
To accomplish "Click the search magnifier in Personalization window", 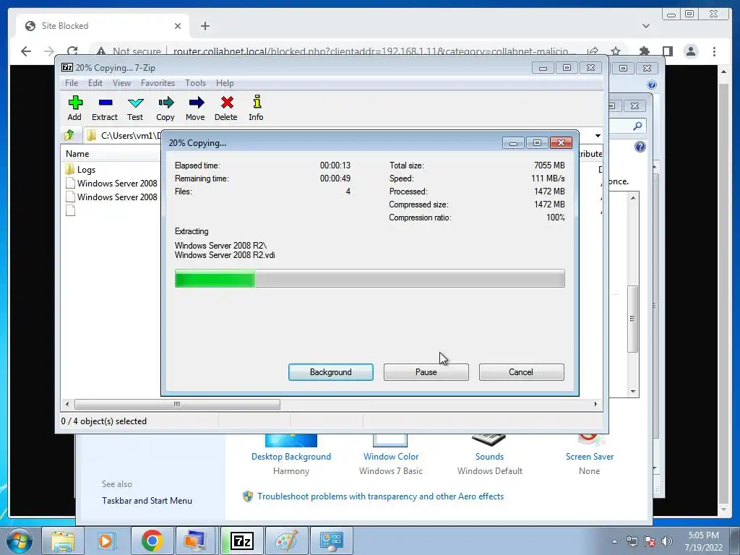I will [x=637, y=126].
